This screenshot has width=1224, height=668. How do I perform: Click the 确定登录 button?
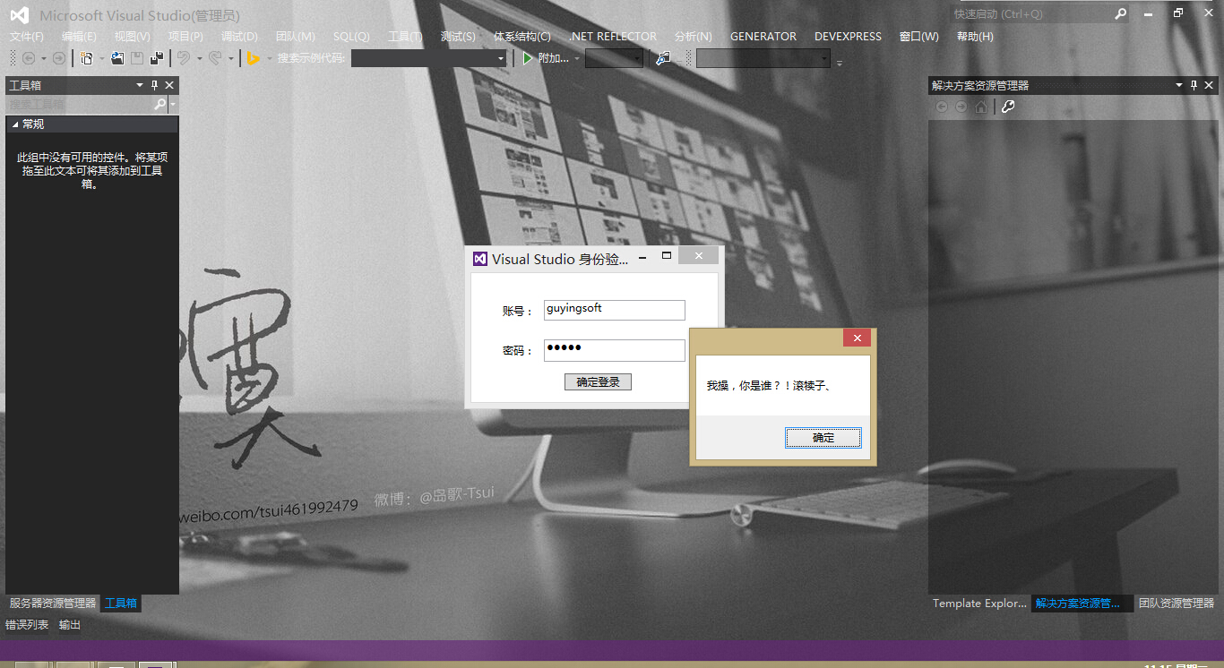pos(598,382)
